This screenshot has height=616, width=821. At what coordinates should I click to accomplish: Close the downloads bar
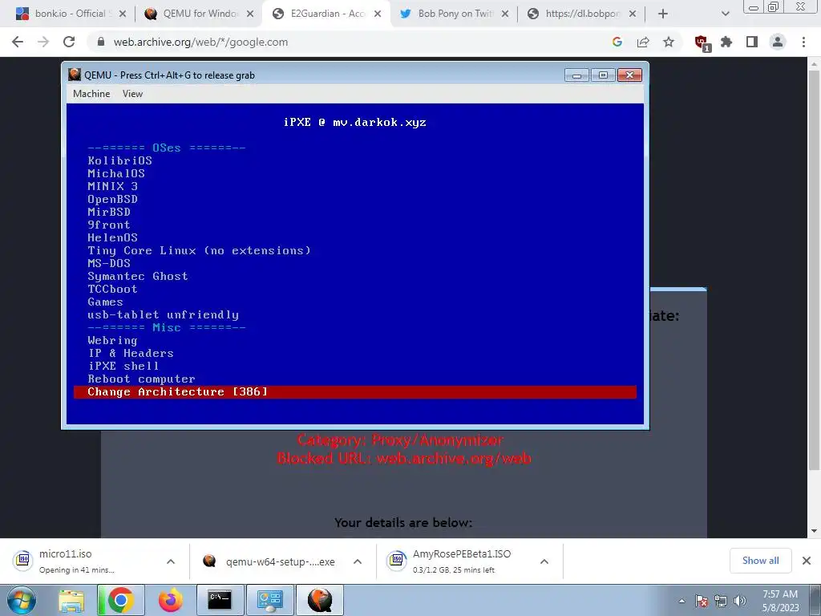[x=807, y=561]
